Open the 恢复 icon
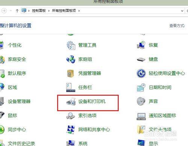Image resolution: width=188 pixels, height=146 pixels. pos(141,45)
